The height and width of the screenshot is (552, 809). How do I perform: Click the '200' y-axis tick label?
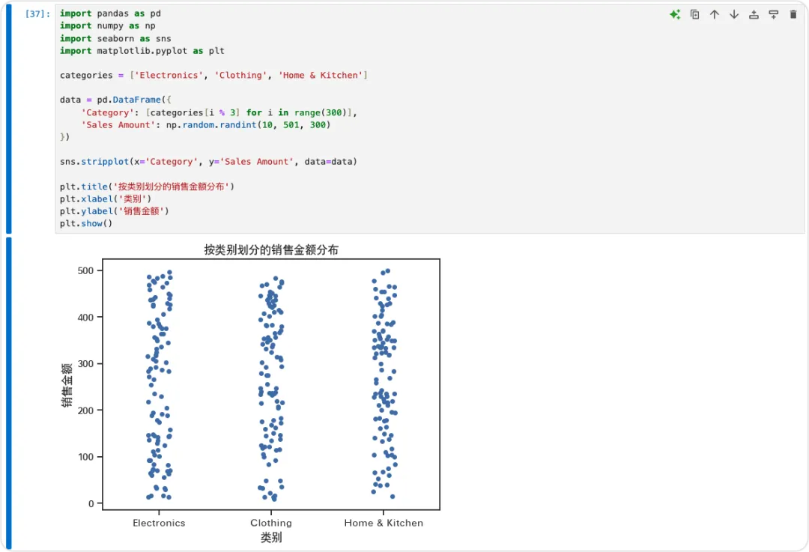[x=85, y=410]
